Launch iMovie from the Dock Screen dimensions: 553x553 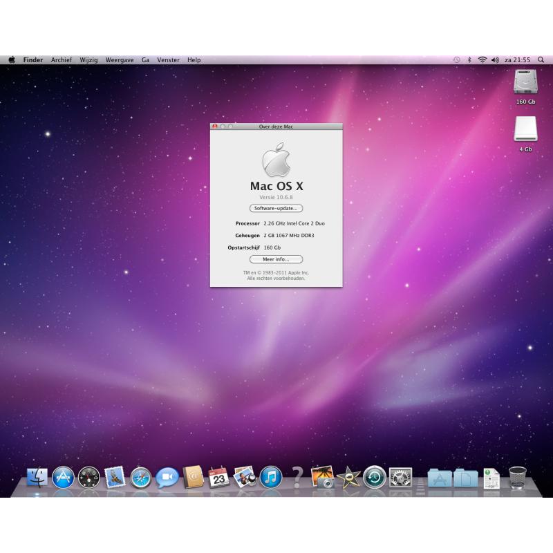pyautogui.click(x=348, y=477)
